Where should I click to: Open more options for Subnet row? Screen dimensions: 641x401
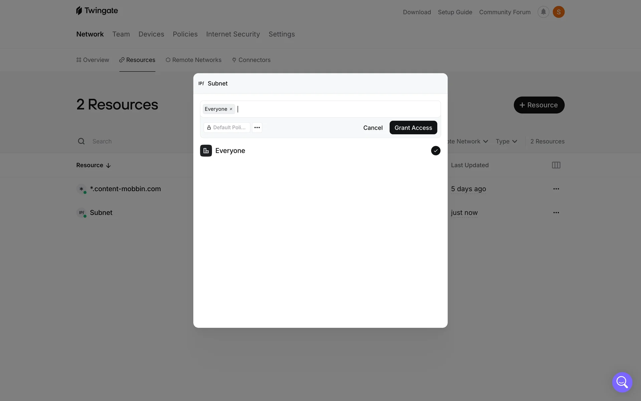pos(556,213)
